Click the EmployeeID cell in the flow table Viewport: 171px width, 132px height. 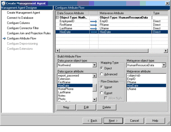[x=73, y=21]
